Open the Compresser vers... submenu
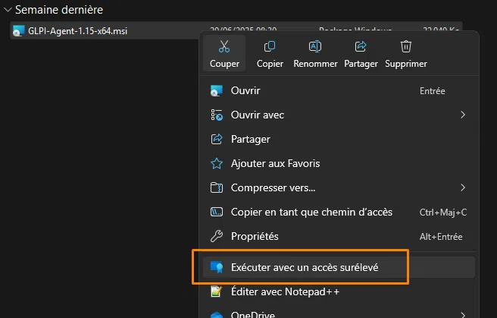The height and width of the screenshot is (318, 497). click(339, 188)
